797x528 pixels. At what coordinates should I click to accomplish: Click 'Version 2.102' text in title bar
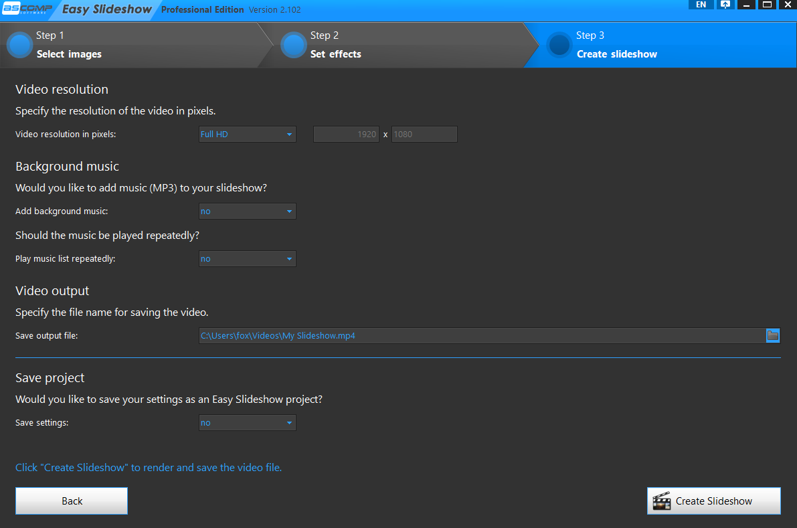[x=274, y=9]
